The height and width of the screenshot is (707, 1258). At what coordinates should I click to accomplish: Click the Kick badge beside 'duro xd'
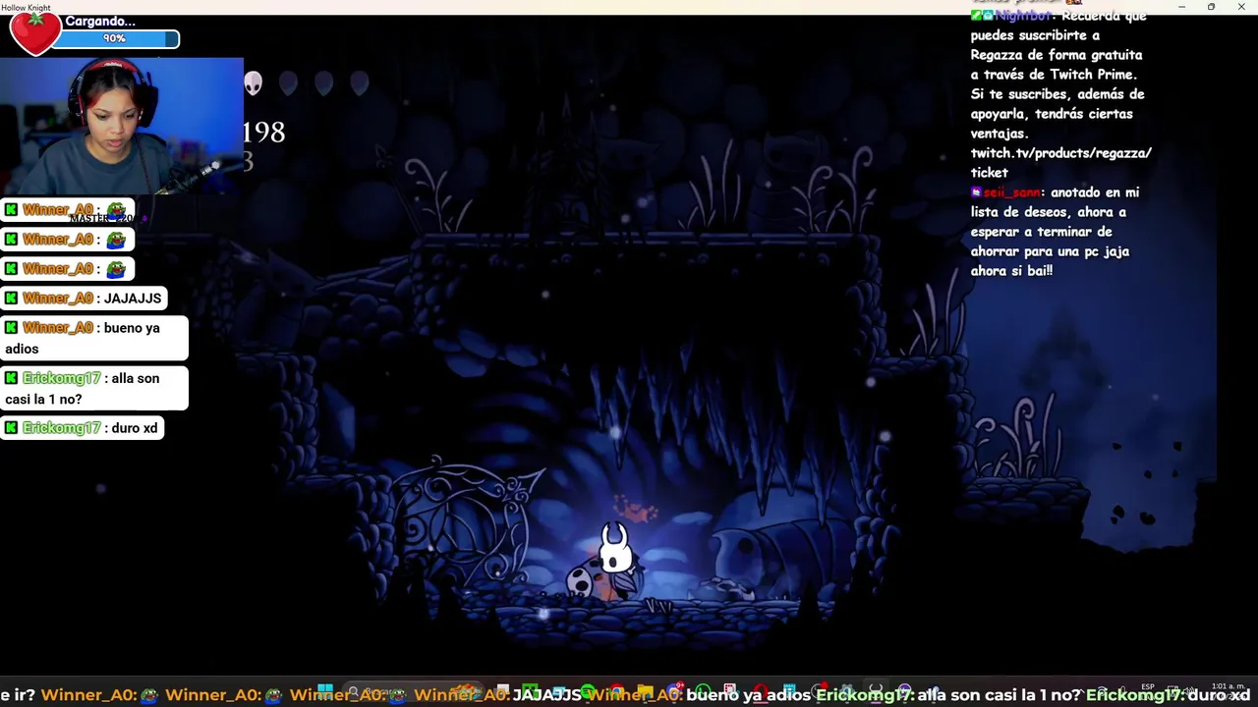tap(12, 428)
